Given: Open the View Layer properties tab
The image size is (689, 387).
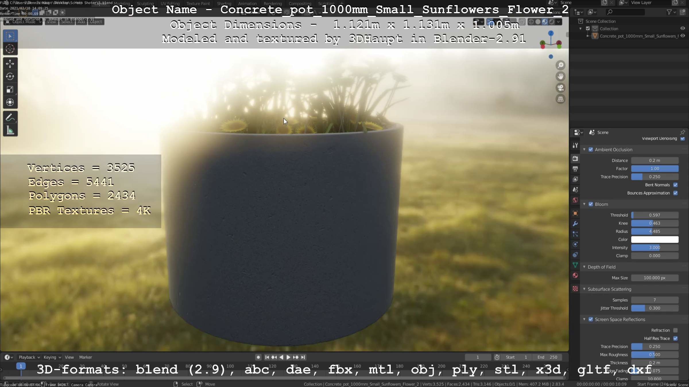Looking at the screenshot, I should [575, 179].
